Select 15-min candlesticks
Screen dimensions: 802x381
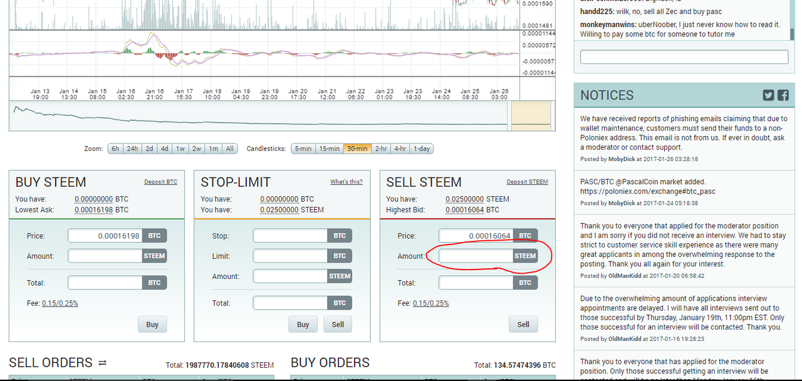[x=329, y=149]
